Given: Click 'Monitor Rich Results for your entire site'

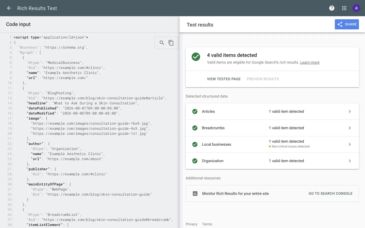Looking at the screenshot, I should click(x=235, y=194).
